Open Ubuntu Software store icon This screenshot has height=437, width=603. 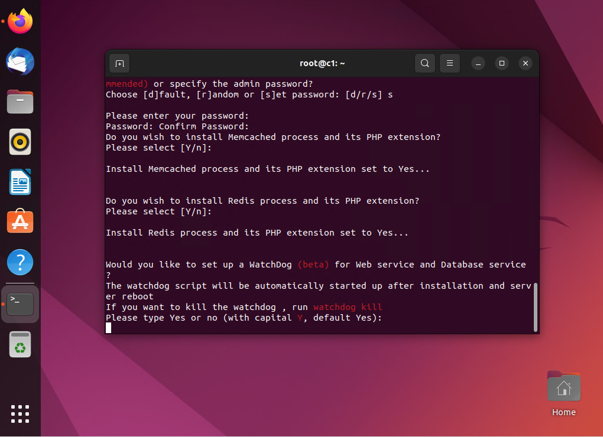[20, 221]
